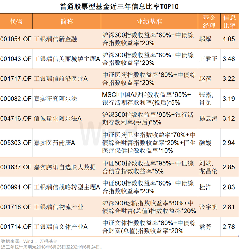The width and height of the screenshot is (239, 252).
Task: Select information ratio value 2.85
Action: pyautogui.click(x=229, y=167)
